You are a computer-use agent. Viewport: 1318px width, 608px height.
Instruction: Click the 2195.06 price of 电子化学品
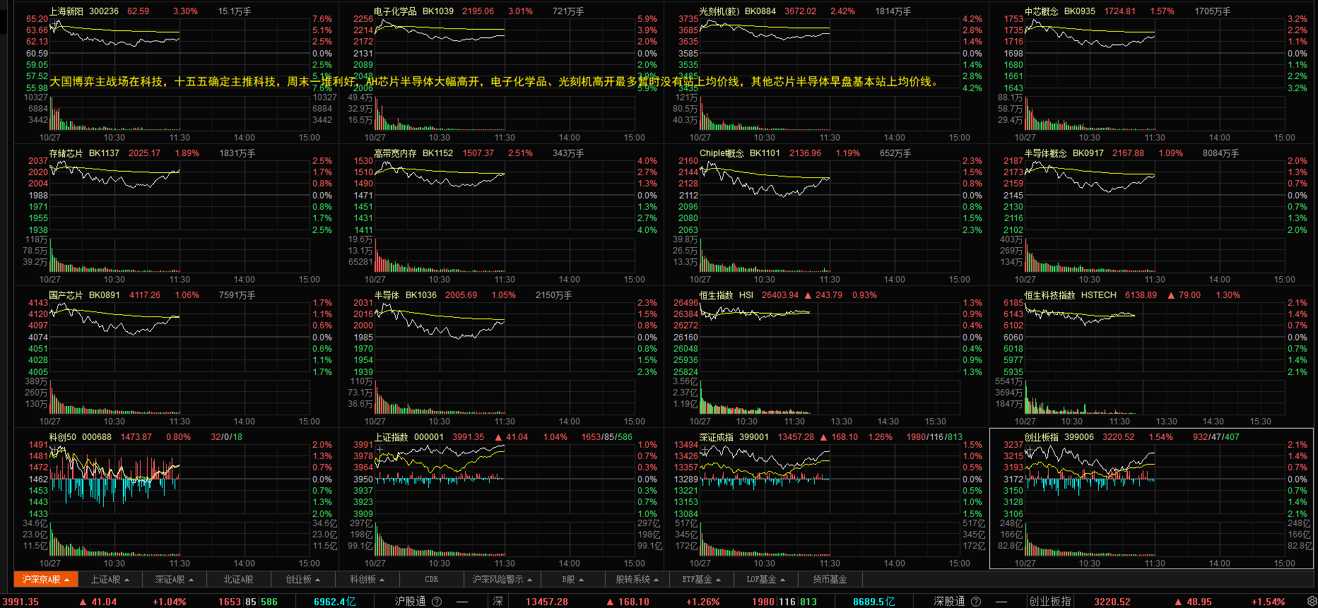(478, 11)
